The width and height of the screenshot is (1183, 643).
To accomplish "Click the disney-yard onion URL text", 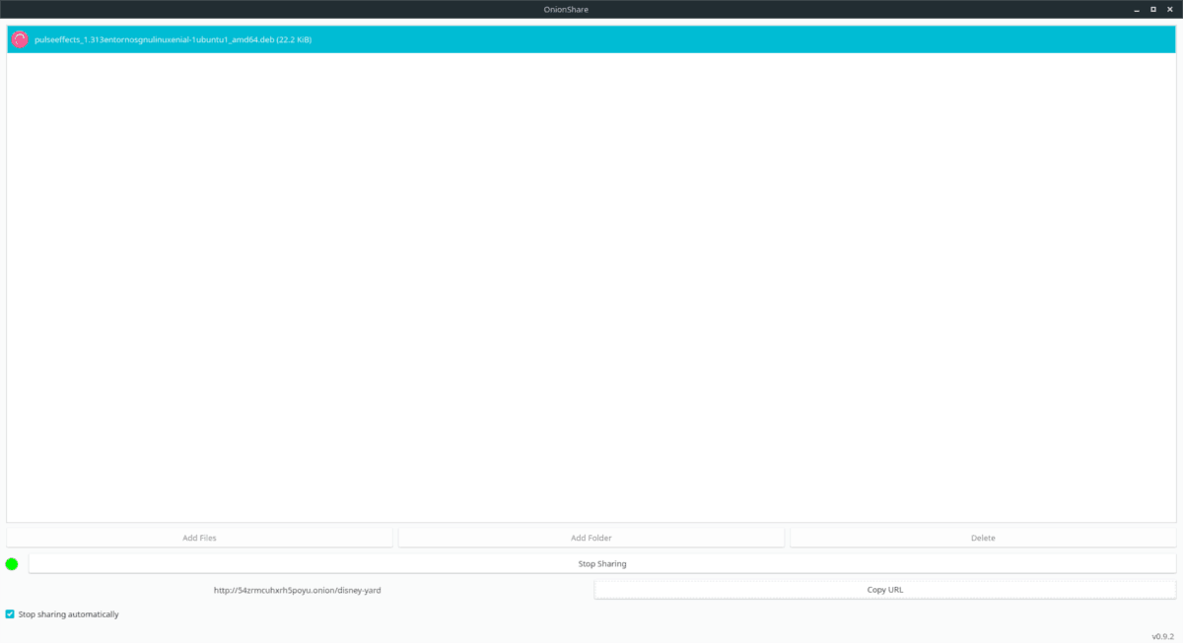I will [x=298, y=590].
